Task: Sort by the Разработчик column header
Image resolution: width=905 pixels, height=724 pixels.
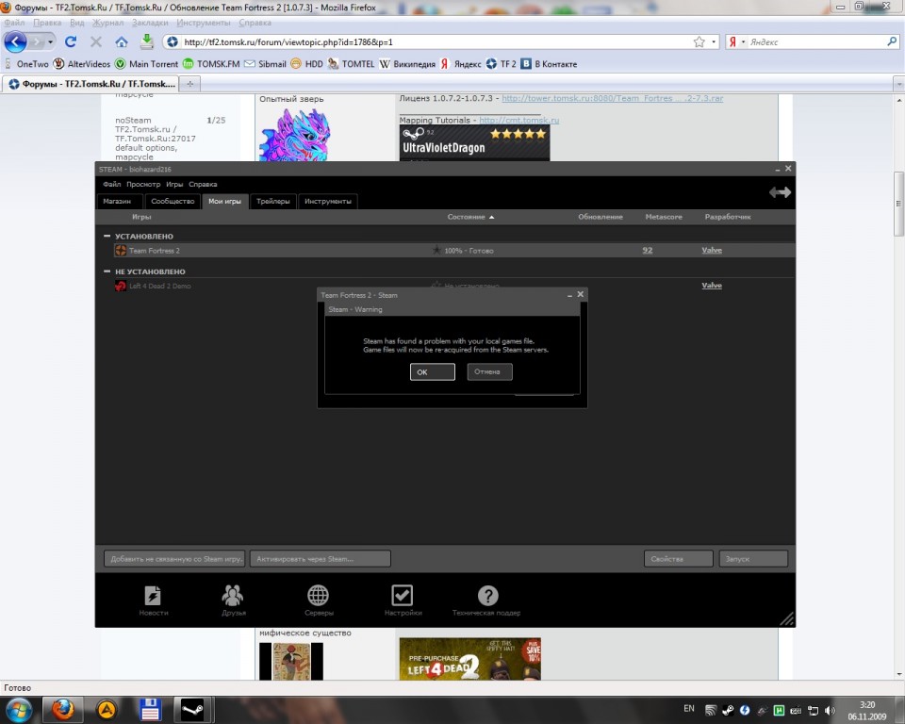Action: pos(727,217)
